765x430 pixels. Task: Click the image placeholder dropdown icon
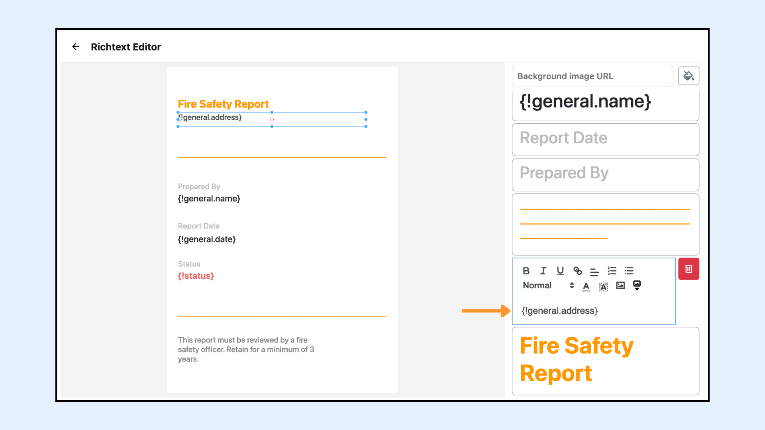click(637, 285)
